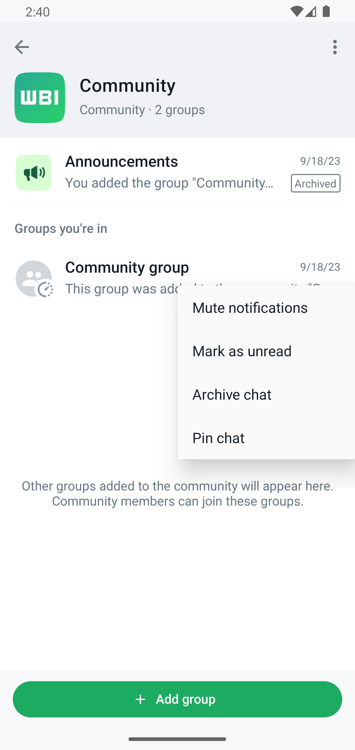Viewport: 355px width, 750px height.
Task: Tap the cellular signal icon
Action: 310,12
